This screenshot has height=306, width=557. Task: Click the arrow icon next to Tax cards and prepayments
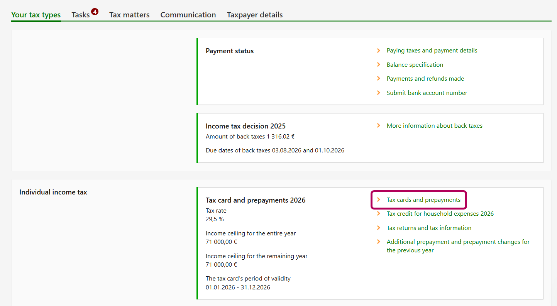click(379, 199)
